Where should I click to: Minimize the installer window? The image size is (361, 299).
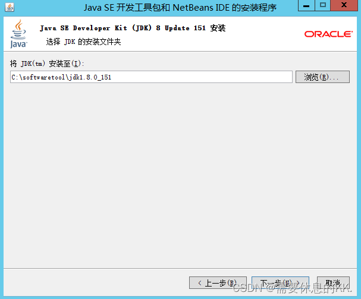coord(306,5)
